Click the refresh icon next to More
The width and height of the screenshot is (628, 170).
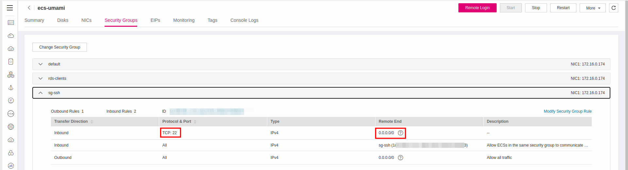613,8
